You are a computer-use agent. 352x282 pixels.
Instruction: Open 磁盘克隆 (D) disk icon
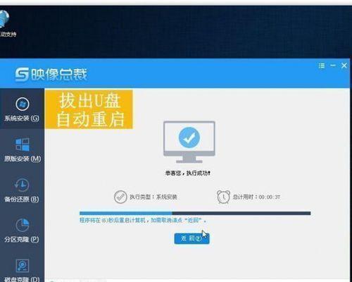[23, 266]
